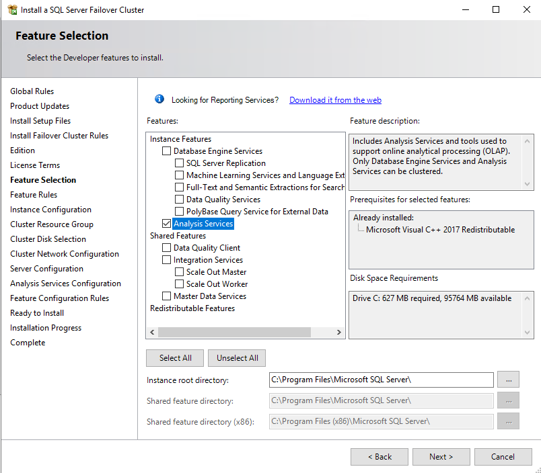Select Install Failover Cluster Rules step
Screen dimensions: 541x473
[x=59, y=136]
